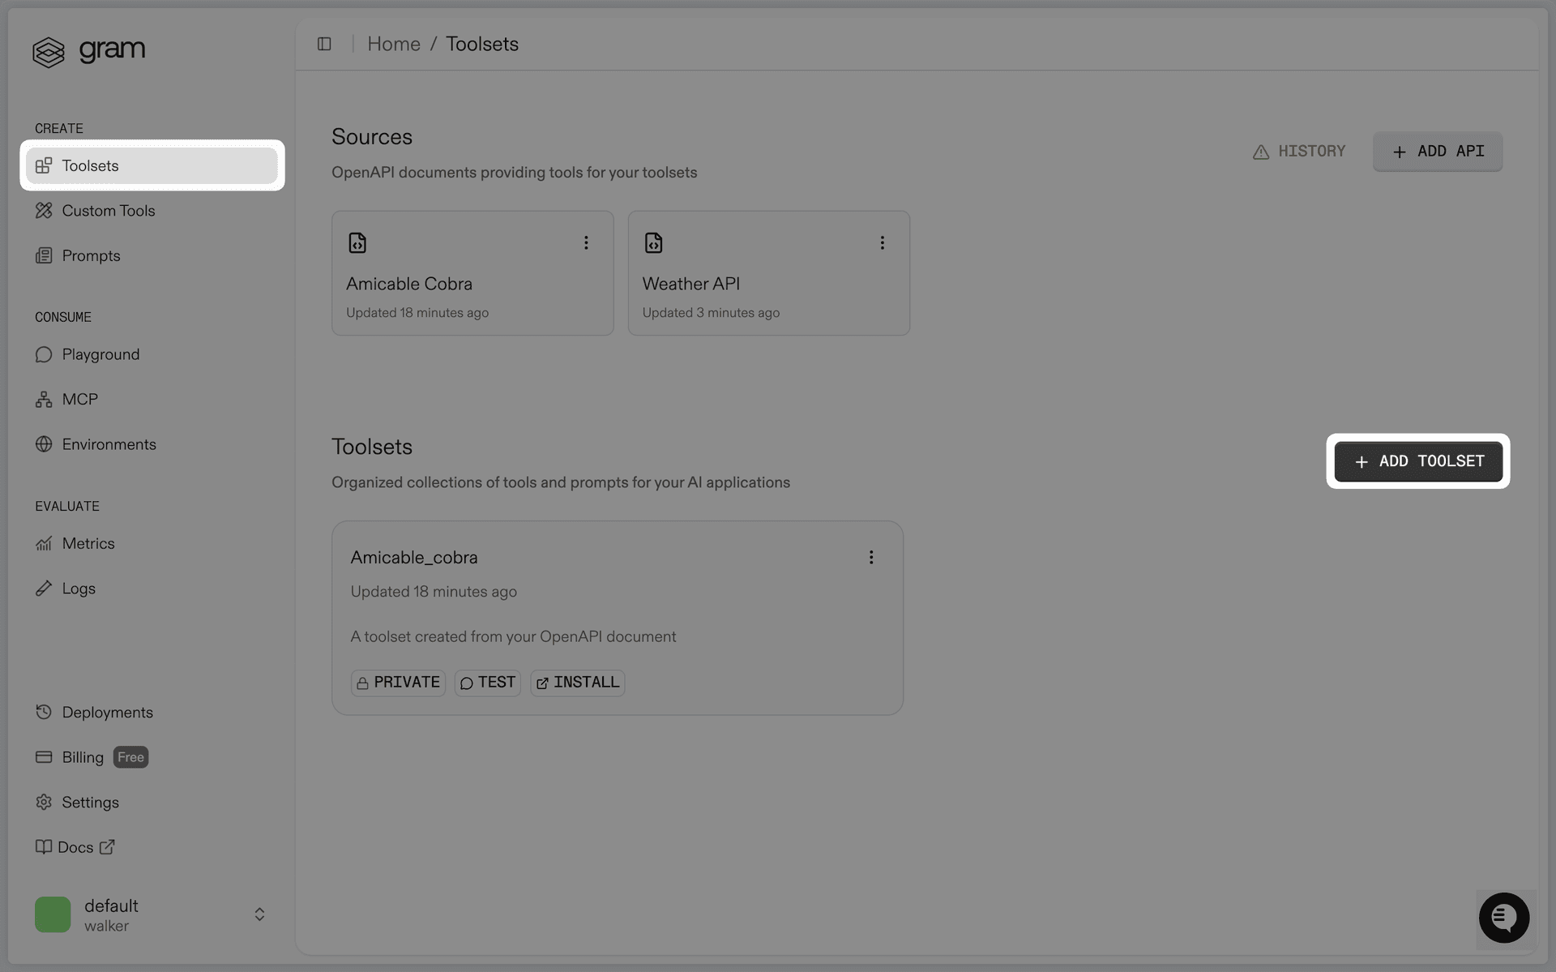Open Custom Tools from the sidebar
Viewport: 1556px width, 972px height.
point(108,210)
